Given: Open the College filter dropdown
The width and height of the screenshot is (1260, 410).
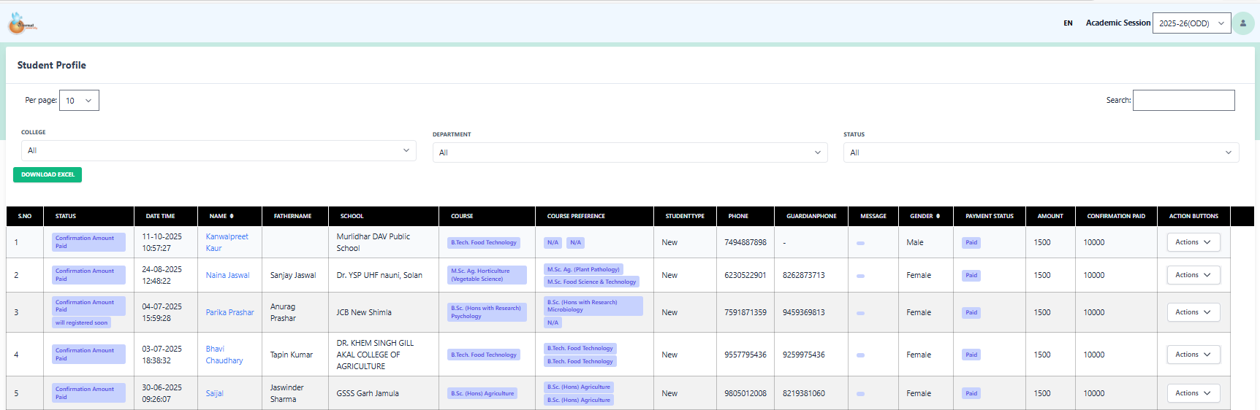Looking at the screenshot, I should 219,151.
